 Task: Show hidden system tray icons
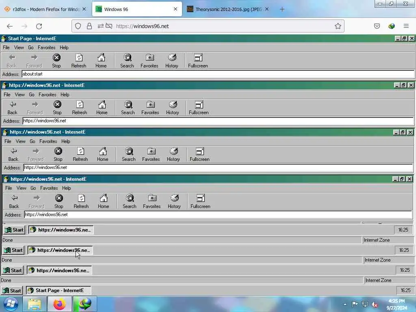point(345,304)
